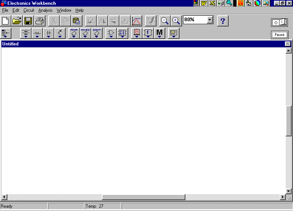Viewport: 293px width, 211px height.
Task: Click the colorful ball icon in Office bar
Action: (257, 3)
